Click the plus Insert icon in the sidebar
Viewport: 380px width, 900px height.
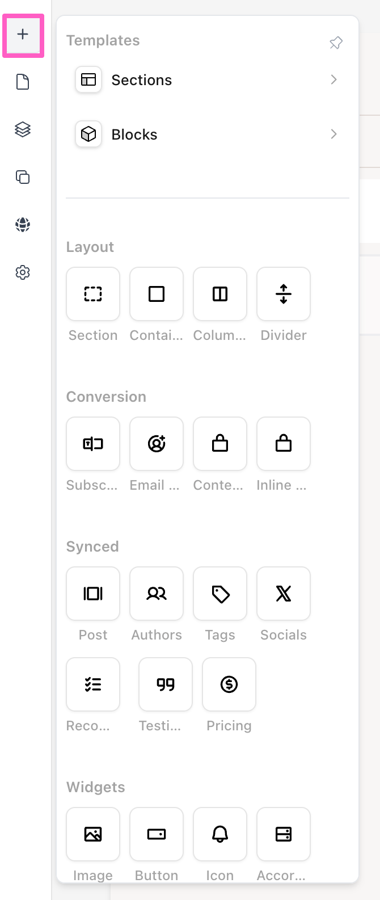pyautogui.click(x=23, y=35)
